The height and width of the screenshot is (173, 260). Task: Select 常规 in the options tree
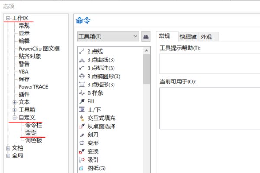pyautogui.click(x=24, y=26)
